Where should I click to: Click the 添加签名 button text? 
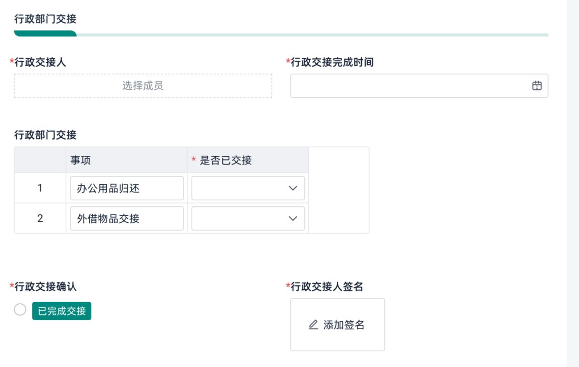point(344,325)
